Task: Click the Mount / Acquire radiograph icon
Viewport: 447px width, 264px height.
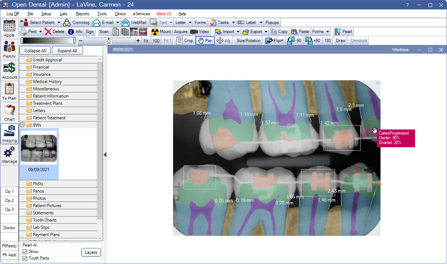Action: click(x=155, y=32)
